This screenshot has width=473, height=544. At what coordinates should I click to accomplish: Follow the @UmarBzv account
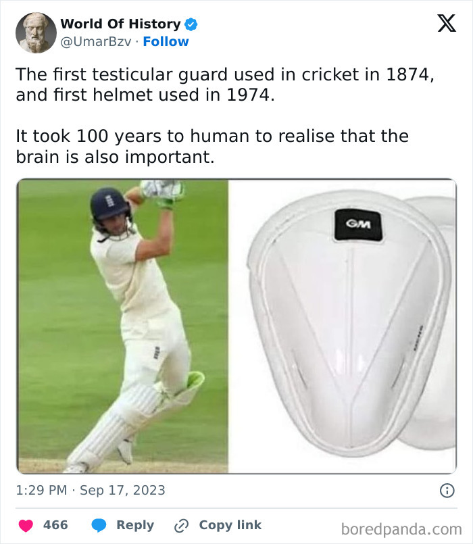tap(166, 41)
